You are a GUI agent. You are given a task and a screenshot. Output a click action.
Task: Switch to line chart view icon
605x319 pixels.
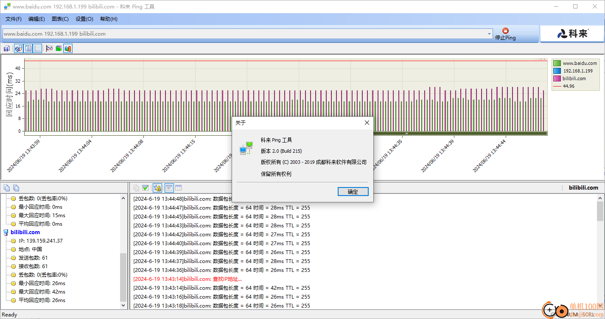coord(49,48)
